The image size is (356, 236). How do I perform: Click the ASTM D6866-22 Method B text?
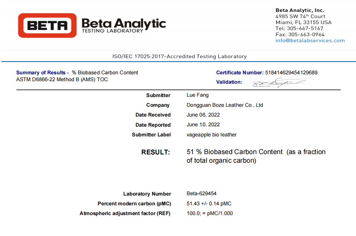click(62, 79)
